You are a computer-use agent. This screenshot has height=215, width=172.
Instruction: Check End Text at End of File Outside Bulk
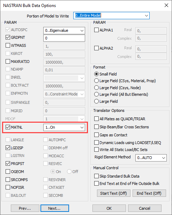tap(96, 183)
